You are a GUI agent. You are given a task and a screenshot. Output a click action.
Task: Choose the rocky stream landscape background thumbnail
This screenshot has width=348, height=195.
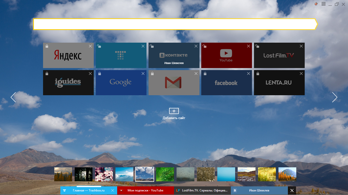(x=247, y=174)
